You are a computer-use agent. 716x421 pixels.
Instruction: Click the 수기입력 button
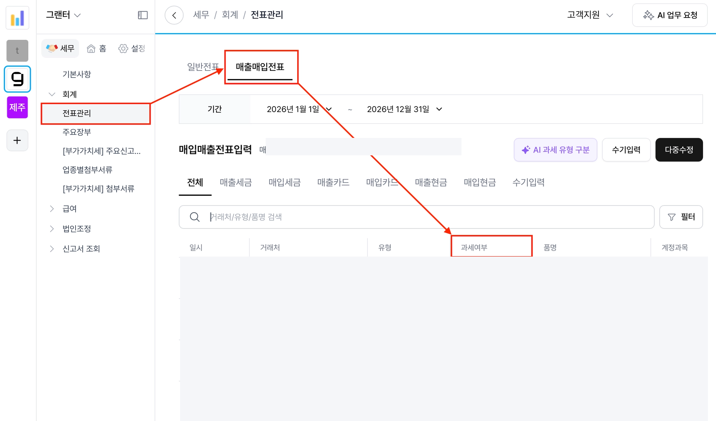[626, 150]
